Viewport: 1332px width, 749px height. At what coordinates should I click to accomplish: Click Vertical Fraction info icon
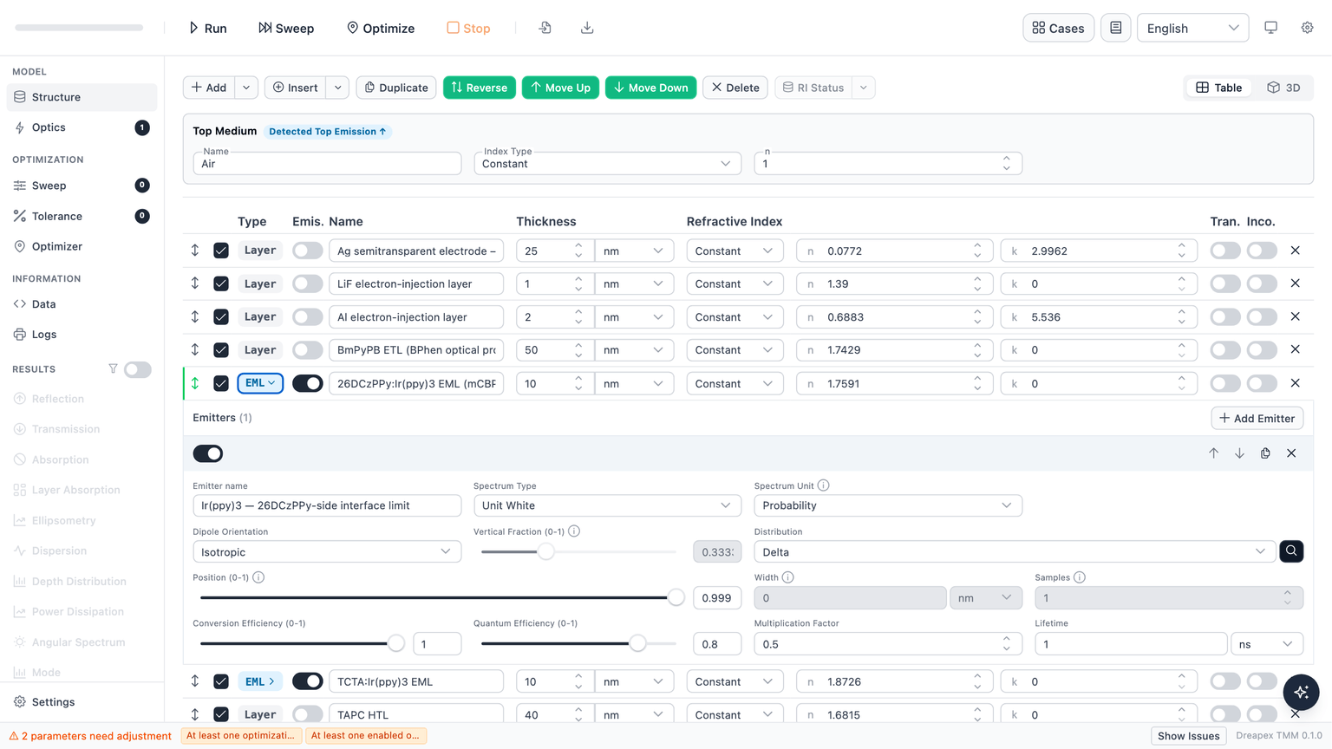pyautogui.click(x=574, y=531)
